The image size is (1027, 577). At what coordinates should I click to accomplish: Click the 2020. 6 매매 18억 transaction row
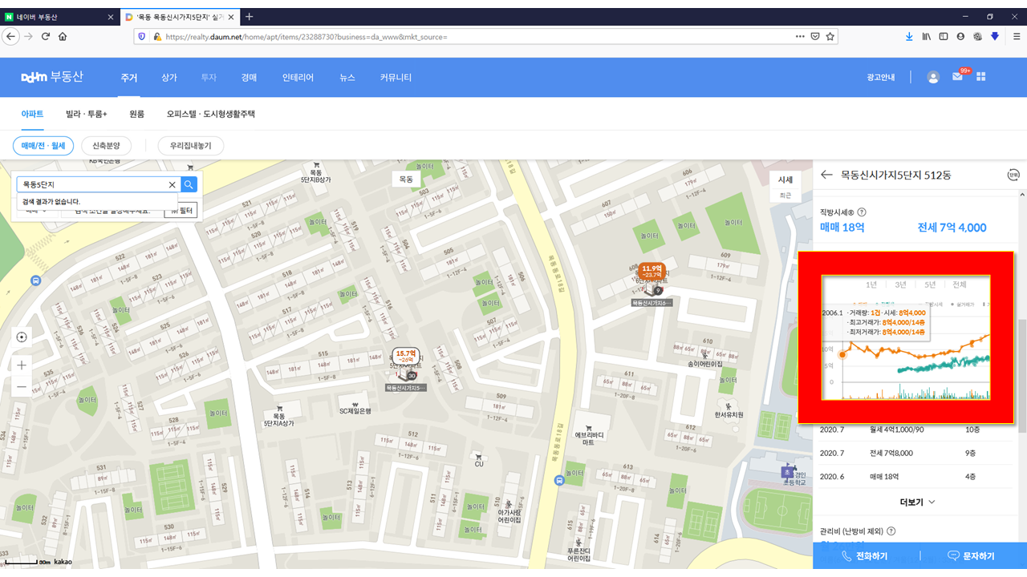(x=915, y=476)
